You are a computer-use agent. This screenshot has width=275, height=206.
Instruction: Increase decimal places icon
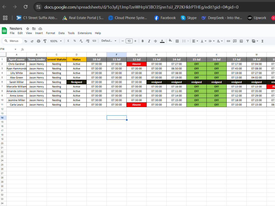87,41
